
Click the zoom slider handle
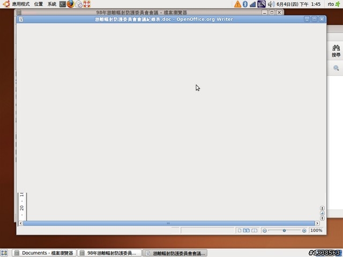click(x=284, y=230)
